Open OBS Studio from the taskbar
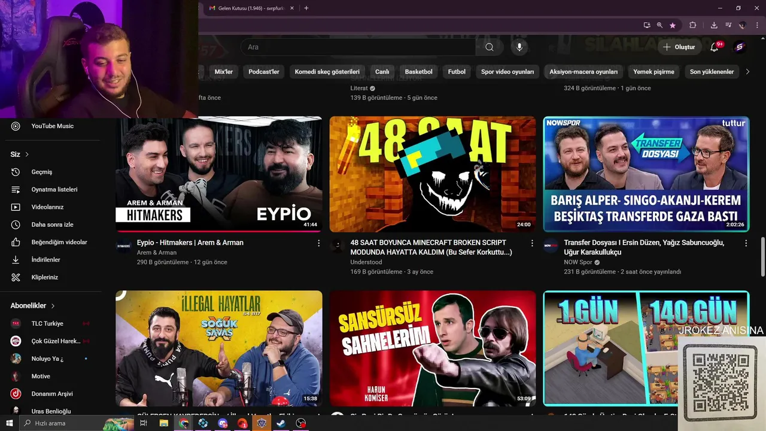 point(301,423)
